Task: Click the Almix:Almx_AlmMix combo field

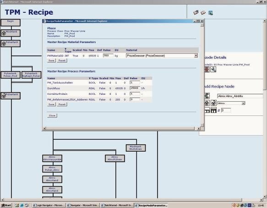Action: pos(240,96)
